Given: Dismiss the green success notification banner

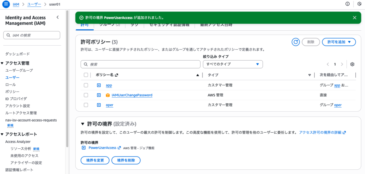Looking at the screenshot, I should (354, 17).
